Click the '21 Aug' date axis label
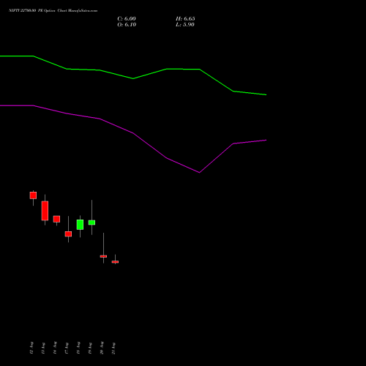Viewport: 366px width, 366px height. coord(113,348)
